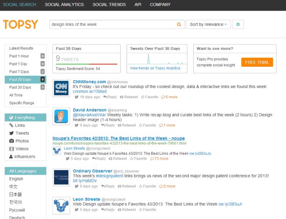Open David Anderson avatar thumbnail

tap(61, 116)
